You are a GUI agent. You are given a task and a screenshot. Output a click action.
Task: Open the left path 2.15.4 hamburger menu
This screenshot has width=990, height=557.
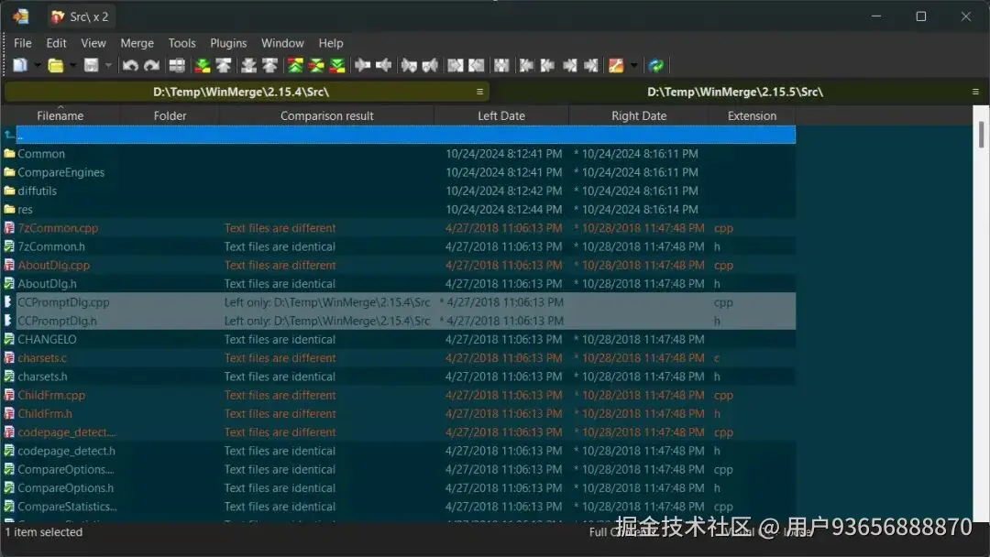pos(479,92)
